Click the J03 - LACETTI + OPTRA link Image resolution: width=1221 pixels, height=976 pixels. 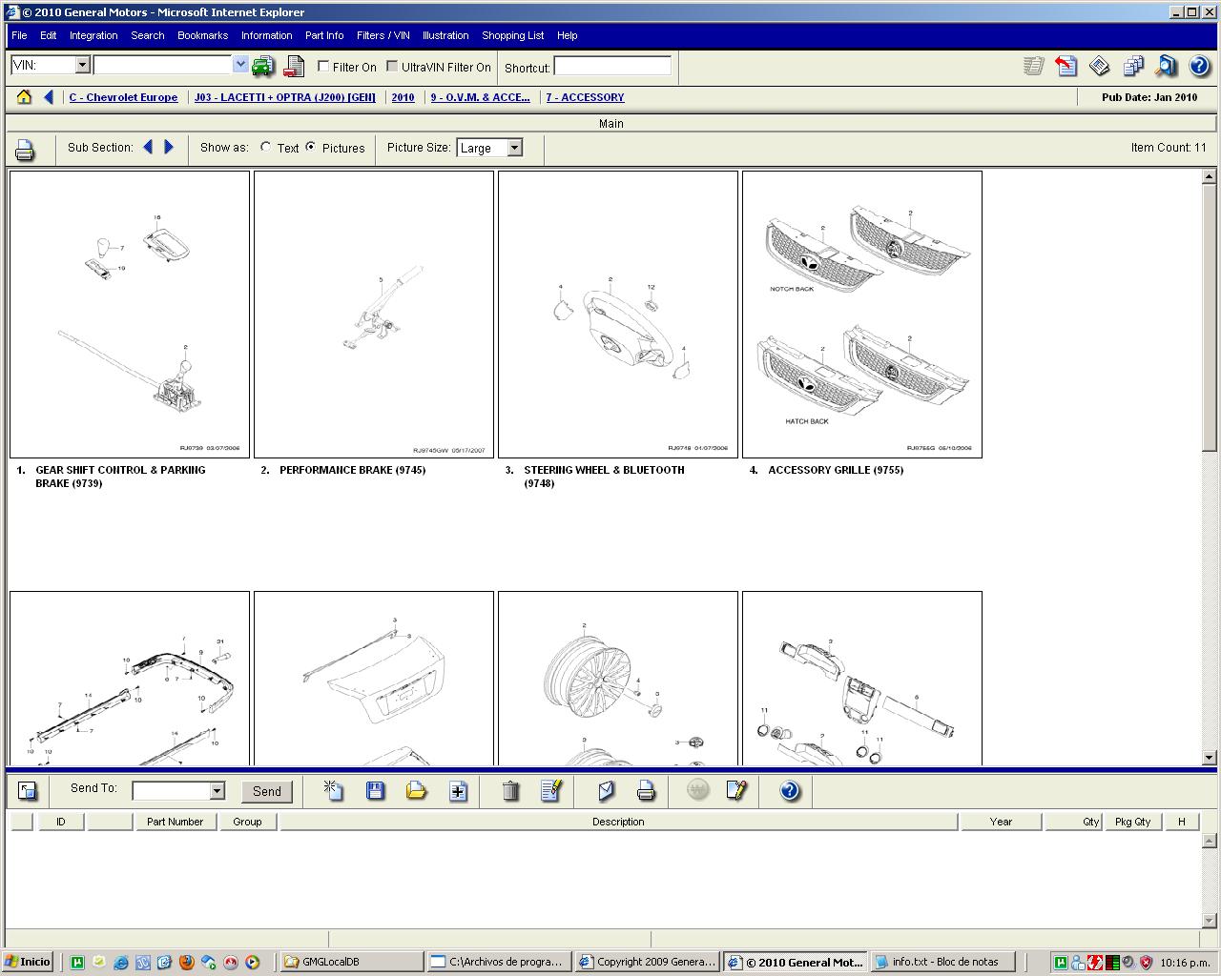tap(285, 97)
